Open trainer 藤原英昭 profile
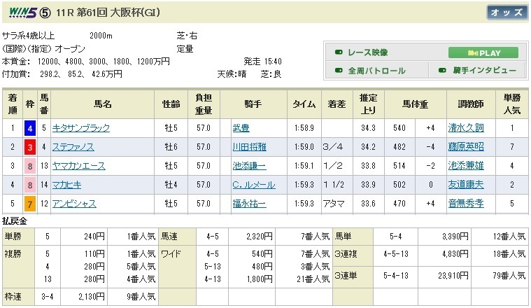 coord(466,147)
